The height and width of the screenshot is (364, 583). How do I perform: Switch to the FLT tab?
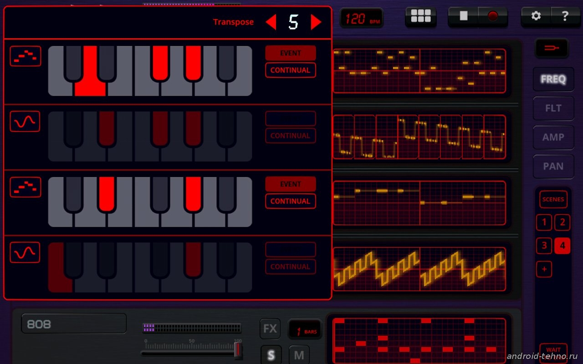pos(553,108)
